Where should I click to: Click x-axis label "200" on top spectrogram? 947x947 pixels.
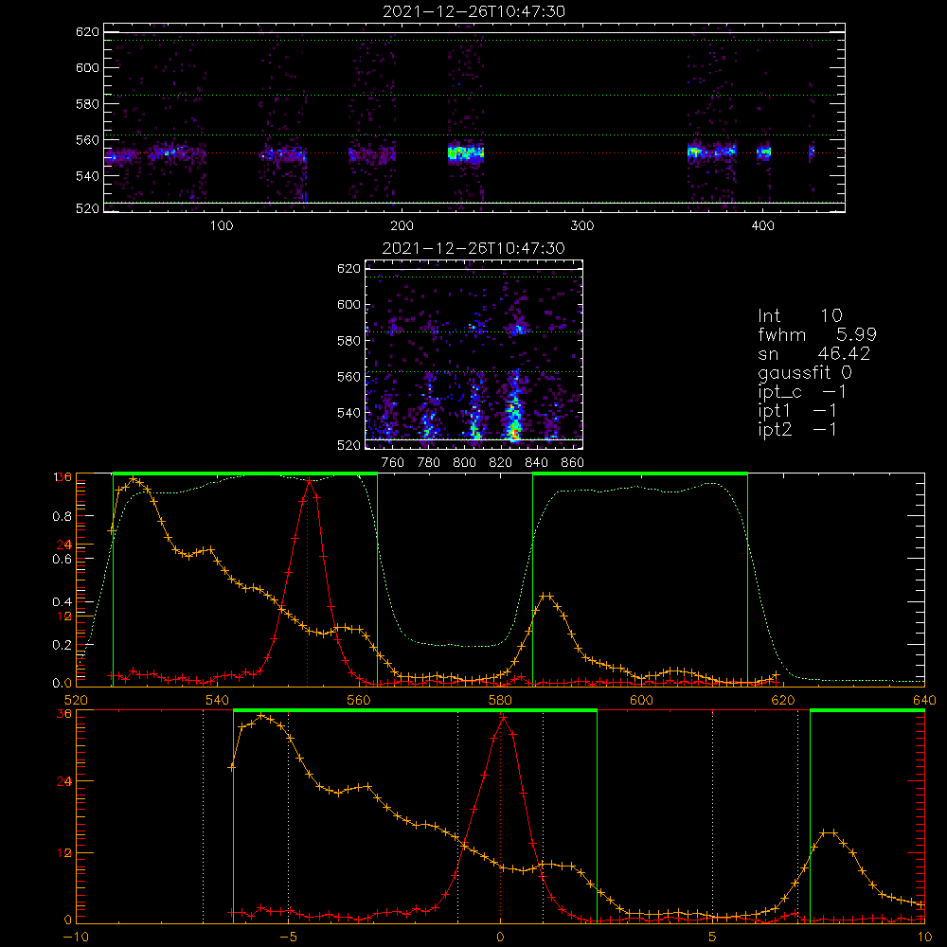pyautogui.click(x=402, y=226)
